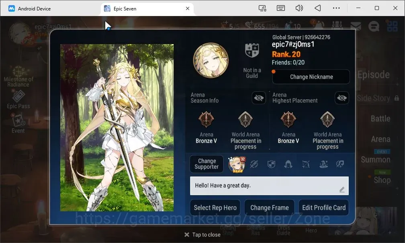Open the chat bubble icon in game header
This screenshot has width=405, height=243.
tap(374, 26)
